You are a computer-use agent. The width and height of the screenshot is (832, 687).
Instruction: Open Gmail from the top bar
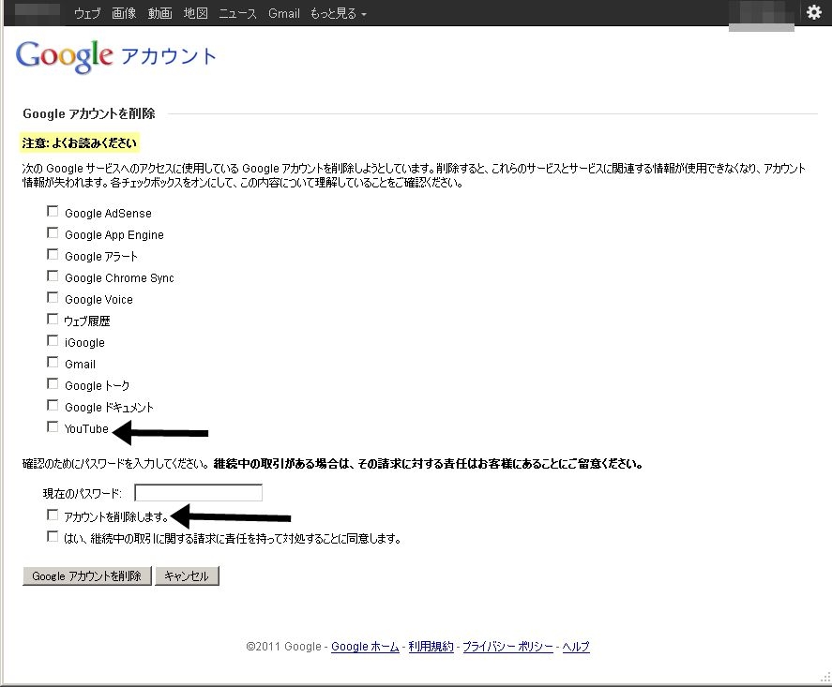click(284, 13)
